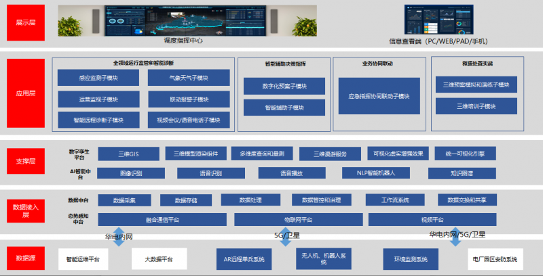Image resolution: width=543 pixels, height=276 pixels.
Task: Click the 三维GIS block
Action: click(128, 154)
